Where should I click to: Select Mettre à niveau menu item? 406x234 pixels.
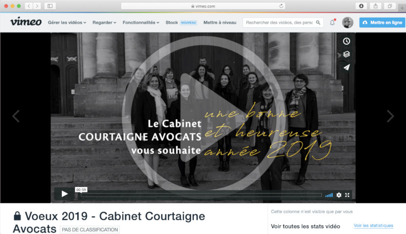pos(220,23)
